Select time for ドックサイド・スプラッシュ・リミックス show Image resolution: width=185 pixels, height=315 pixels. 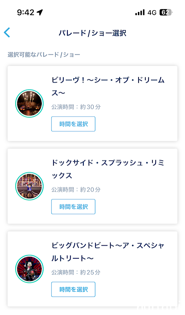(73, 206)
